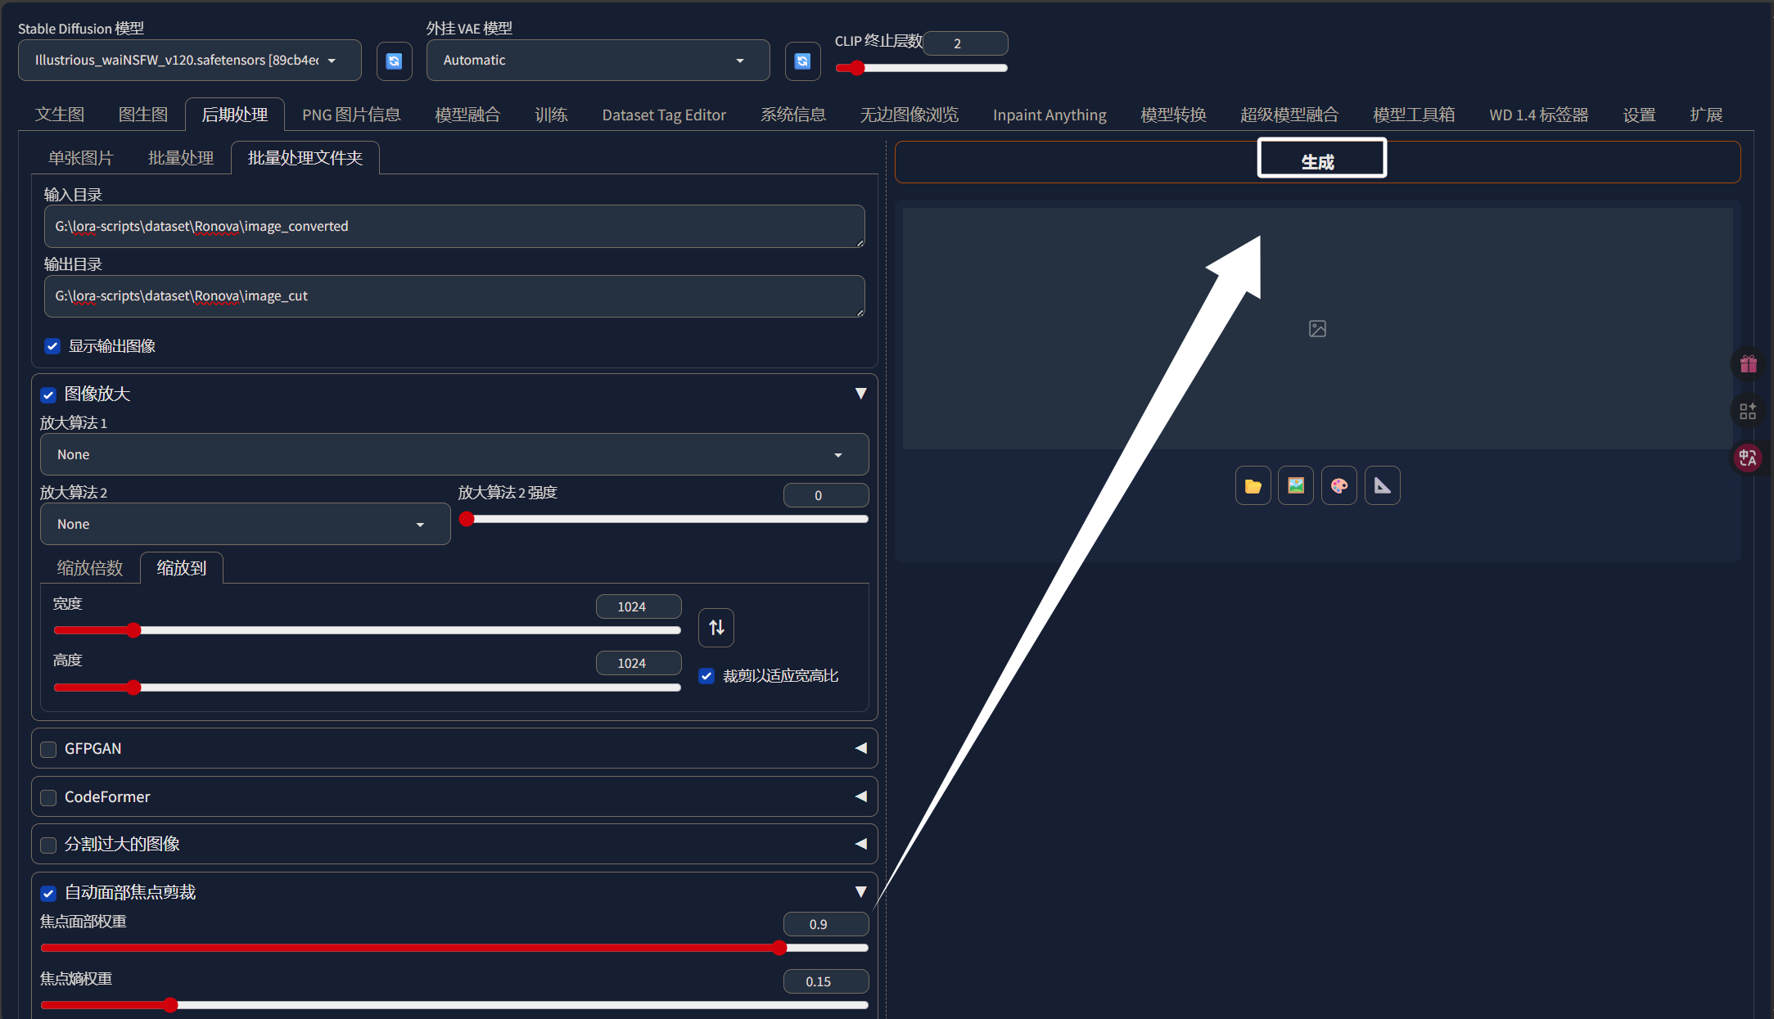The width and height of the screenshot is (1774, 1019).
Task: Open the 放大算法 2 dropdown
Action: coord(245,524)
